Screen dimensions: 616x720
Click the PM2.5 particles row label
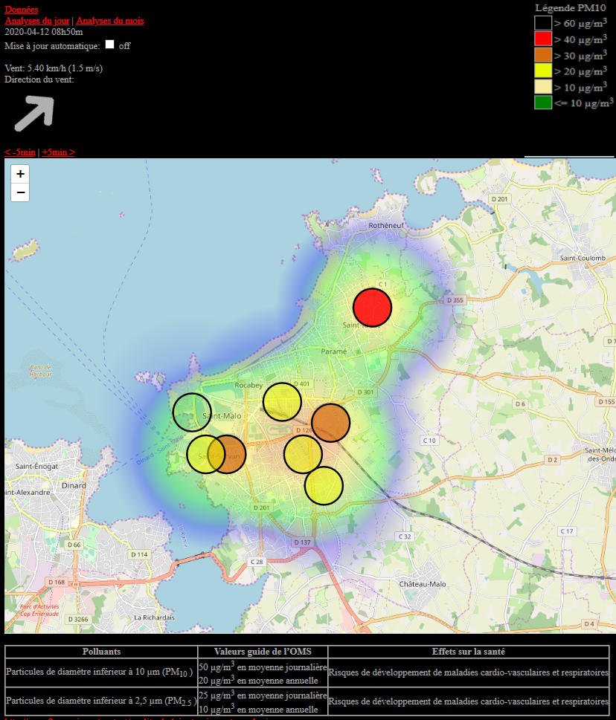[x=101, y=701]
